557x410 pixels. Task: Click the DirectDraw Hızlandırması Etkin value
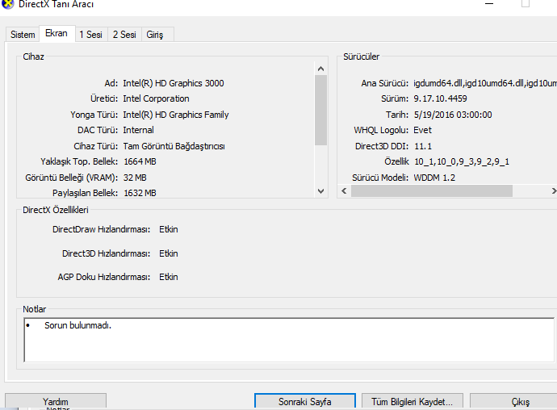pyautogui.click(x=169, y=229)
